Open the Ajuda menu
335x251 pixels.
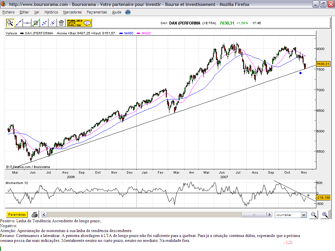(x=117, y=12)
